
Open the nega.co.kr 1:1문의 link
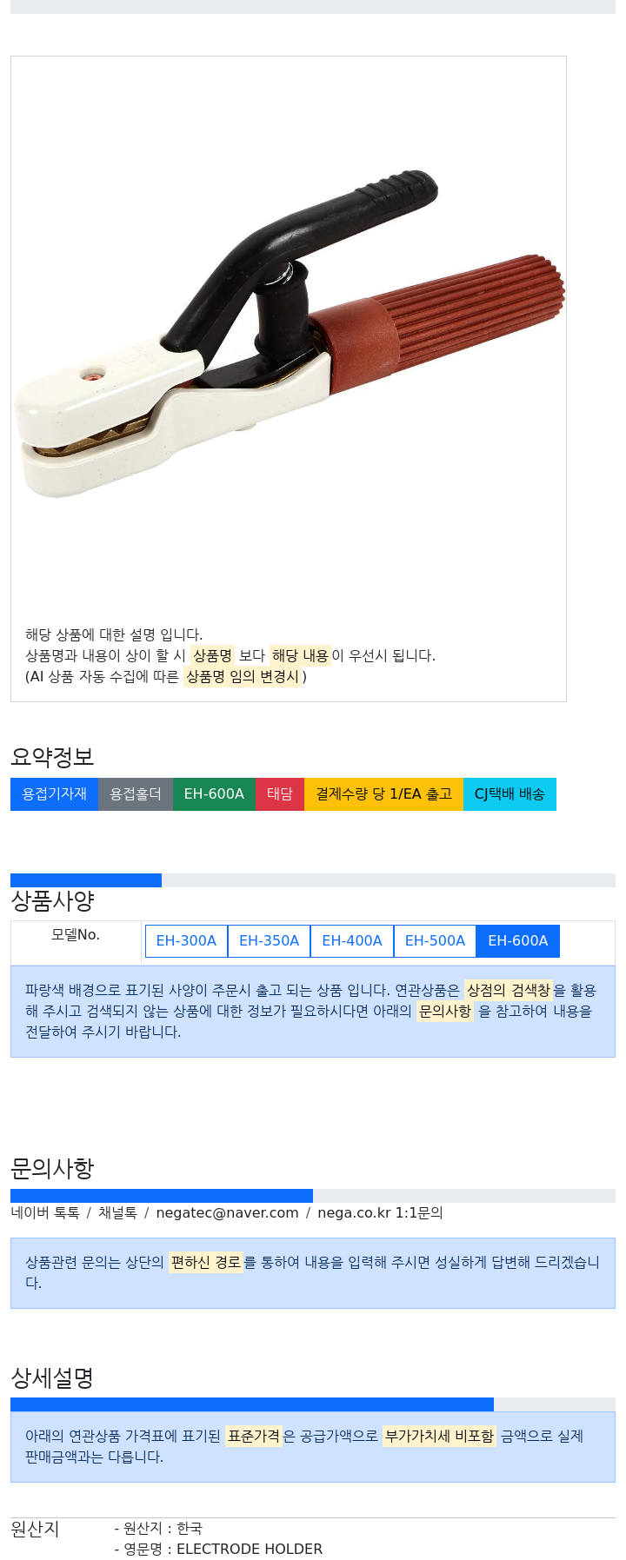tap(380, 1213)
